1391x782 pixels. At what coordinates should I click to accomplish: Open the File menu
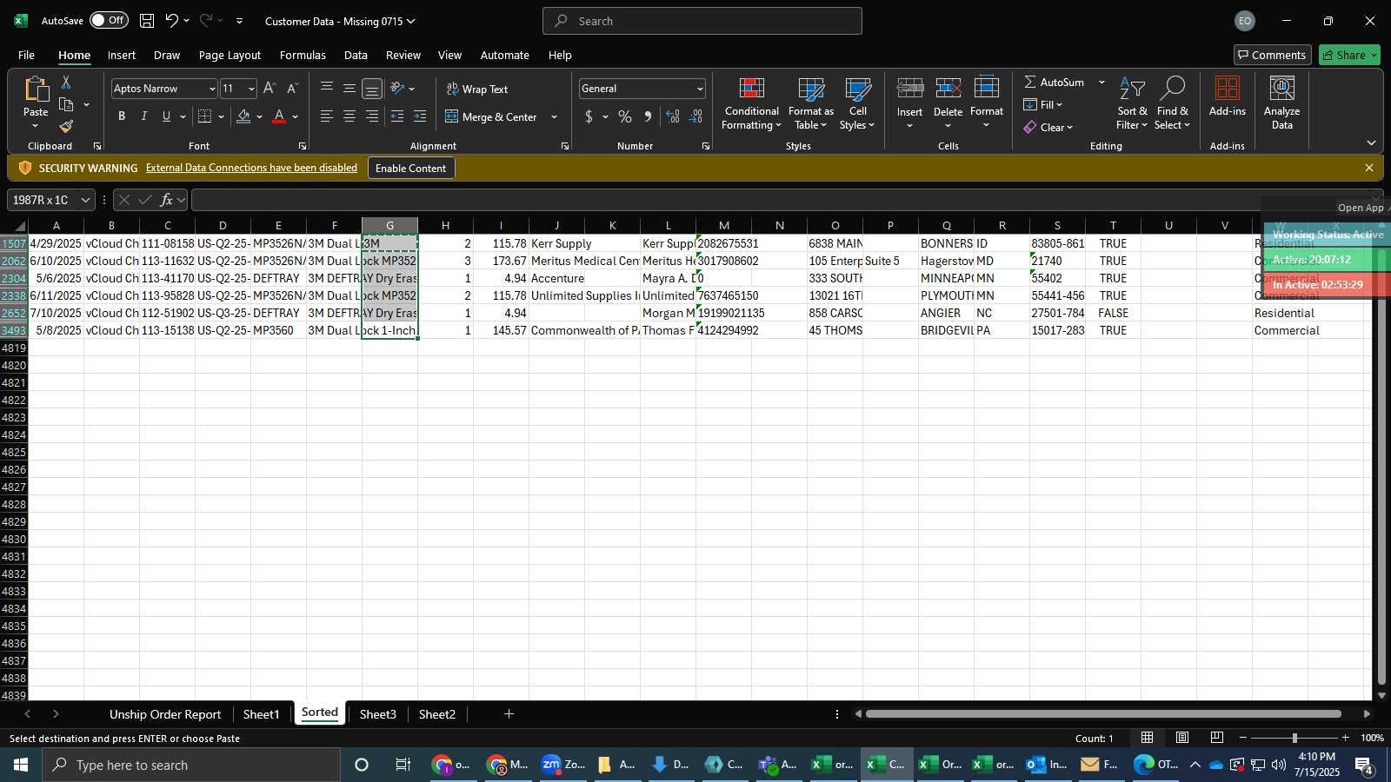coord(26,55)
